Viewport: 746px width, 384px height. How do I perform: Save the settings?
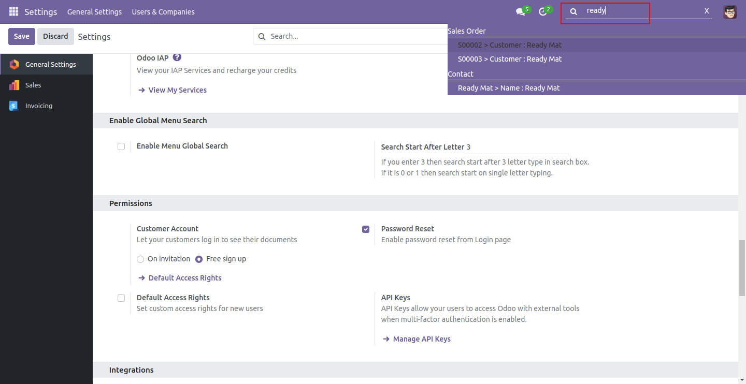coord(22,36)
